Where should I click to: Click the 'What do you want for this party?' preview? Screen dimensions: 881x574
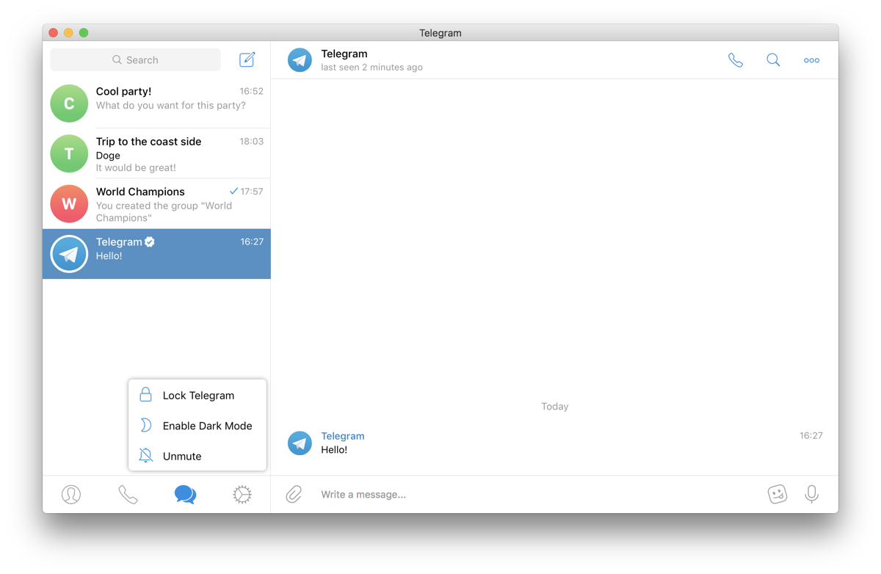pyautogui.click(x=171, y=106)
